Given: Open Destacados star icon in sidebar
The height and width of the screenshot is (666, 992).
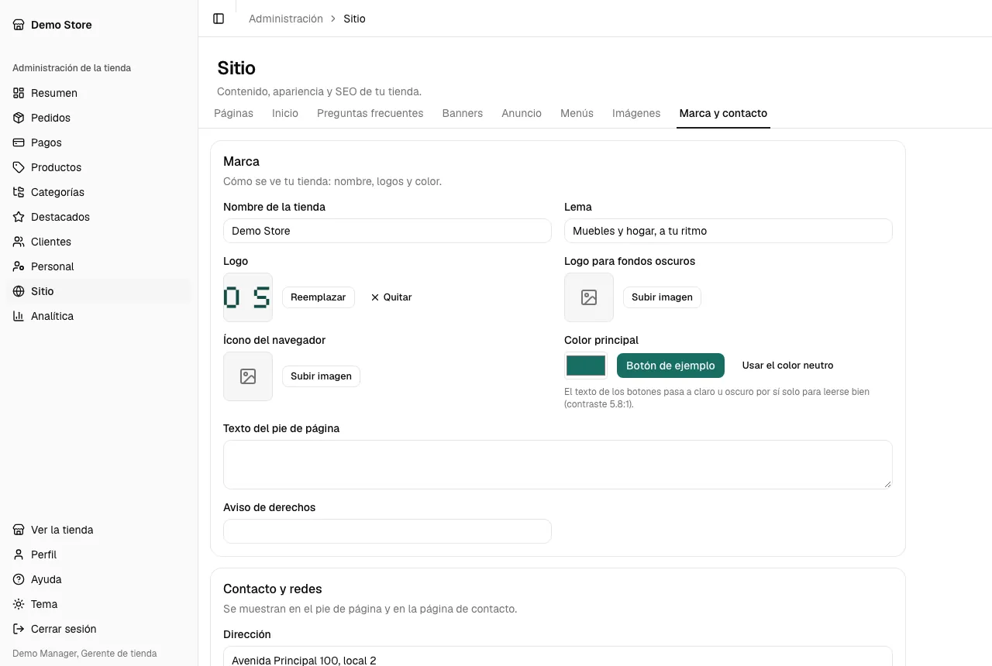Looking at the screenshot, I should tap(19, 217).
